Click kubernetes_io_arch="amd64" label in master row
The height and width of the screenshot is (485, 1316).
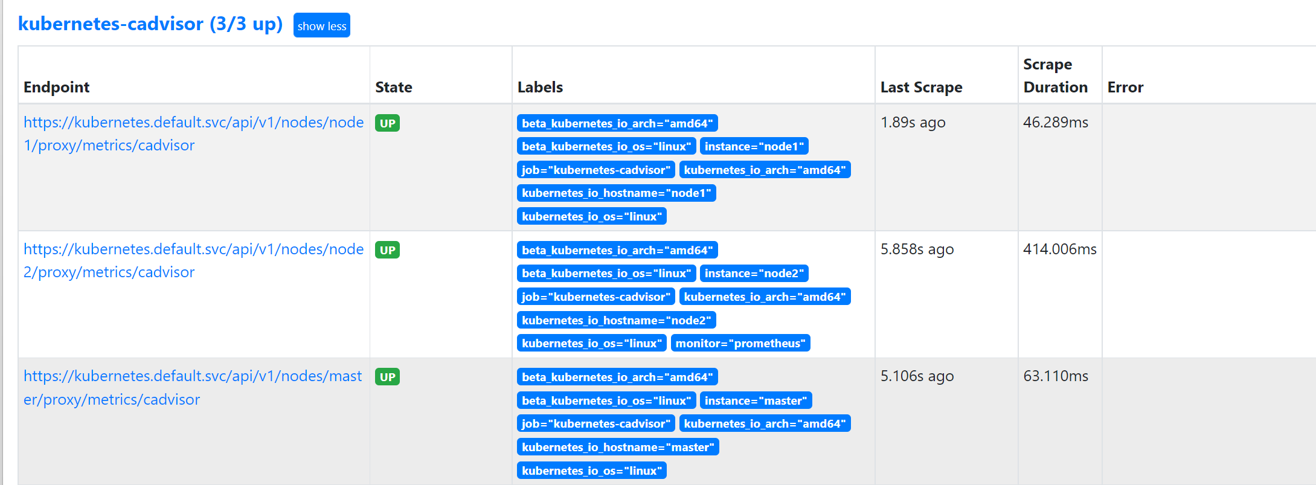pos(765,423)
